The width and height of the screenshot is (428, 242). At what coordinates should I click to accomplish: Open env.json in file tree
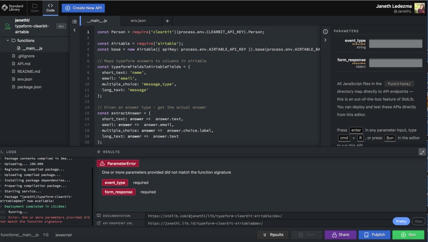click(x=25, y=79)
